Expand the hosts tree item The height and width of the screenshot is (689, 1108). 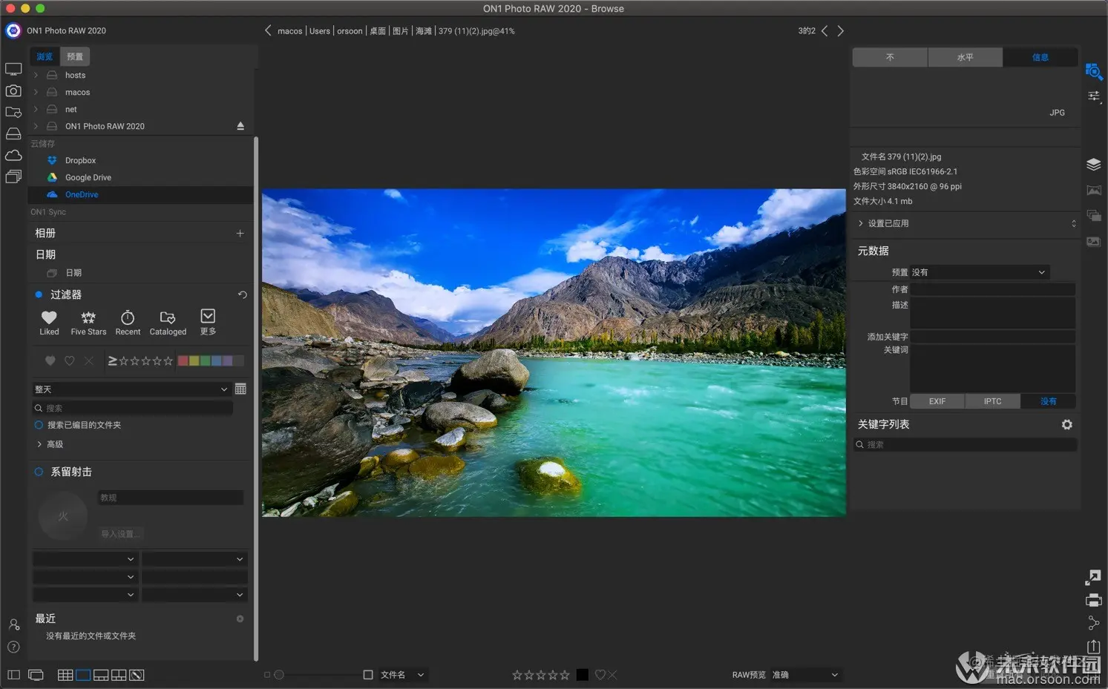click(x=36, y=75)
